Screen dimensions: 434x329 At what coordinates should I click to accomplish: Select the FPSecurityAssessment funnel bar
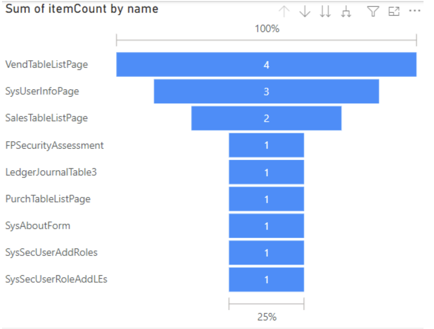[x=266, y=145]
